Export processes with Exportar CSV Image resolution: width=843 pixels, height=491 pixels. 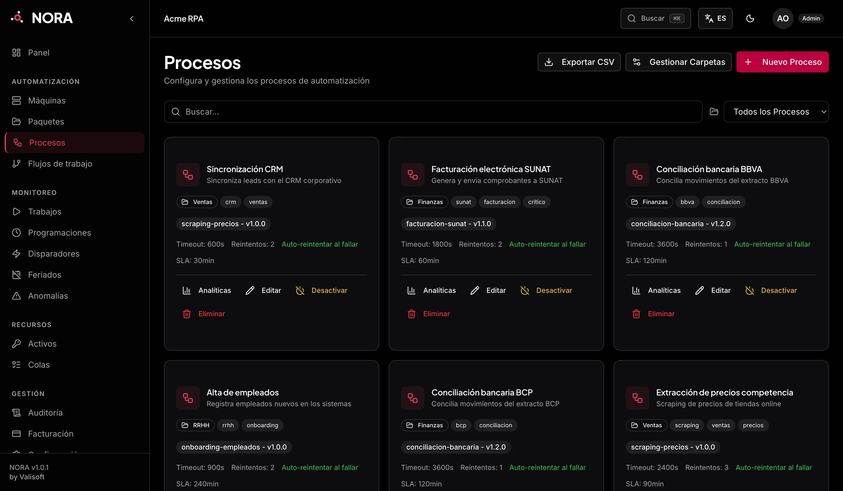point(579,62)
